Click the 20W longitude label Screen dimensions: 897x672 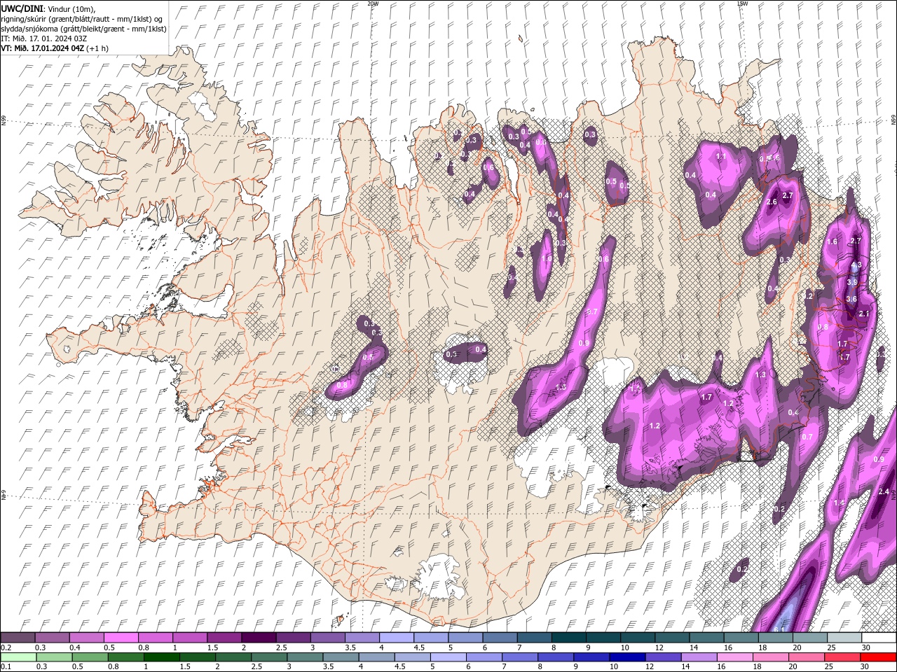click(x=373, y=3)
